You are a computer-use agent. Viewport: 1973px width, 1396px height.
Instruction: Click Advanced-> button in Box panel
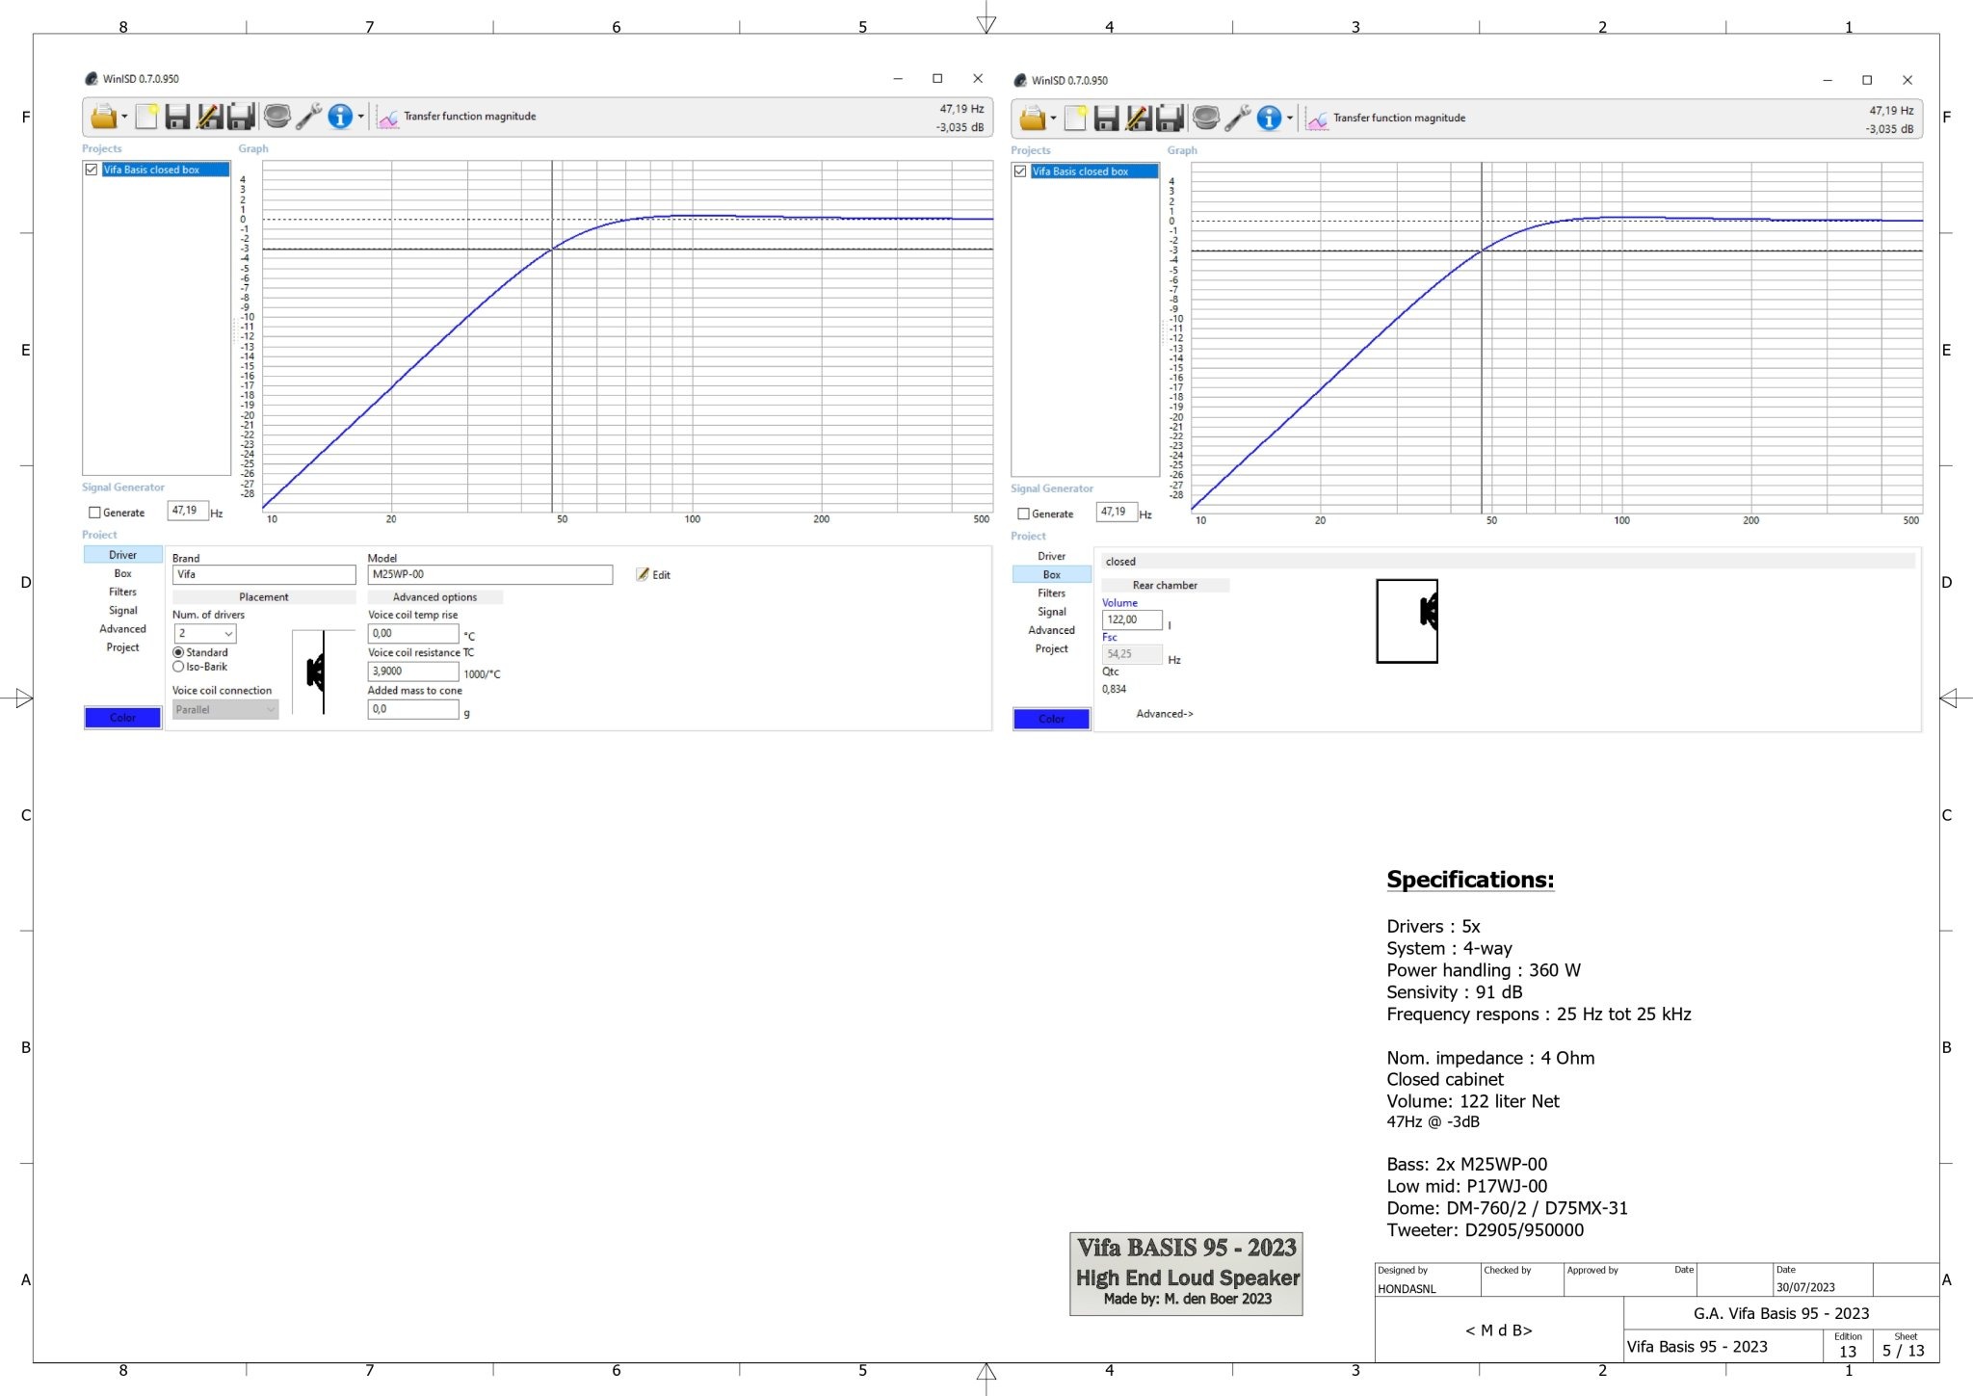click(x=1165, y=714)
